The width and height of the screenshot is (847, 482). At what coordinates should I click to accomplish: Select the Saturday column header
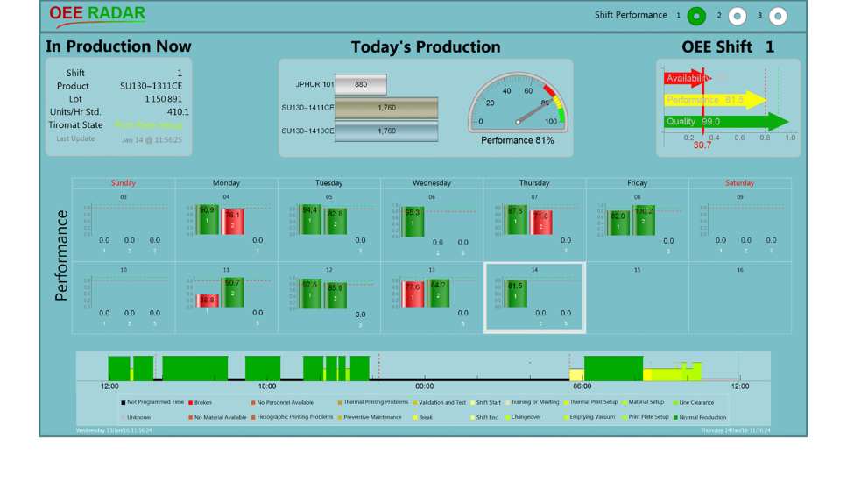739,183
